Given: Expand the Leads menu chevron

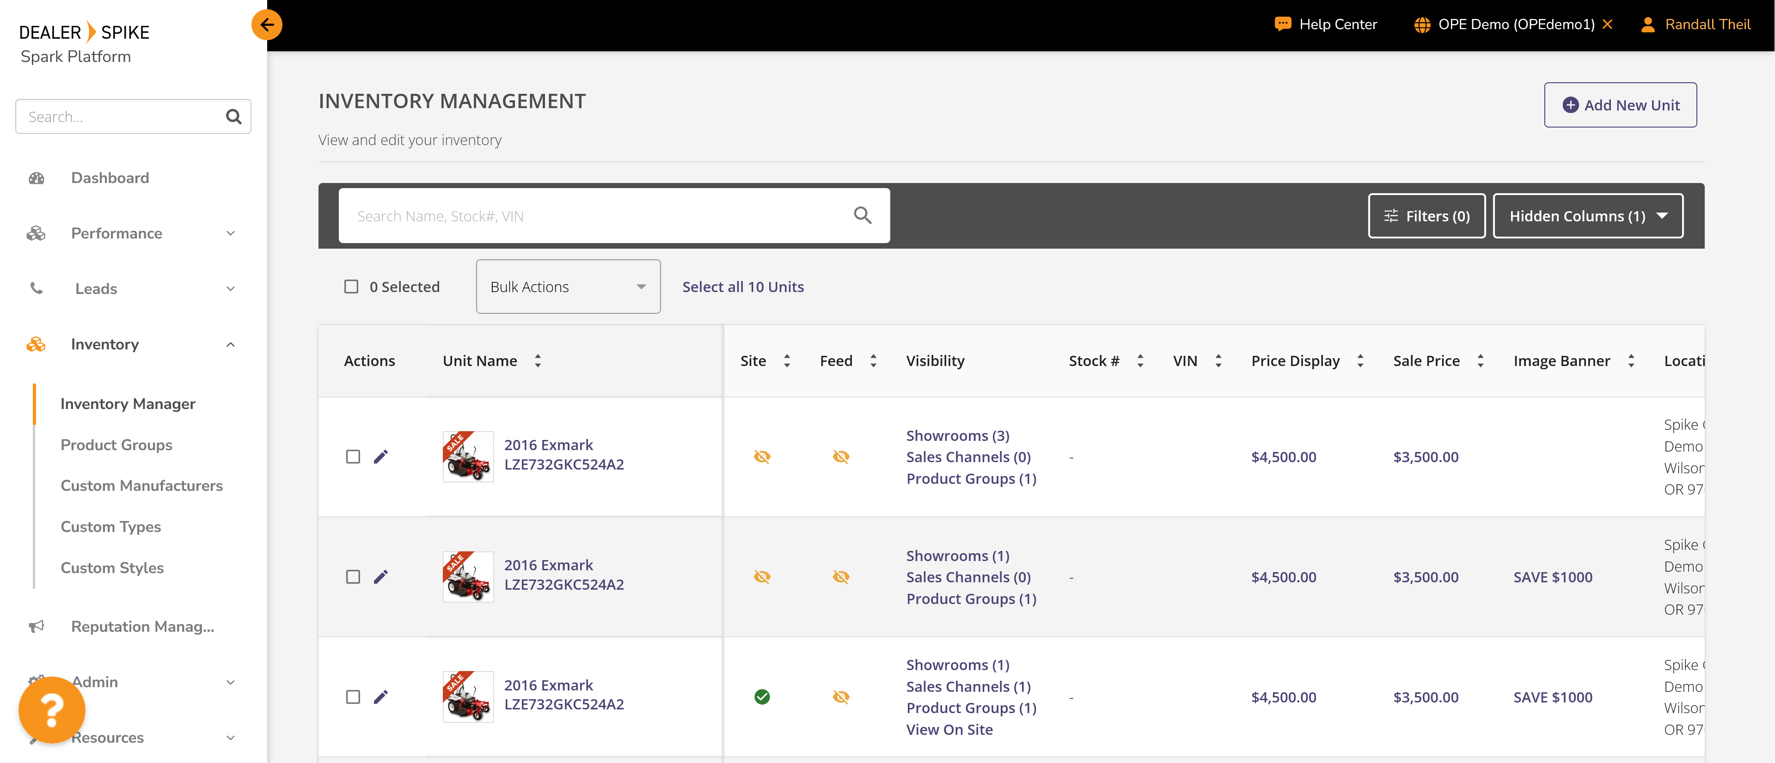Looking at the screenshot, I should click(x=231, y=288).
